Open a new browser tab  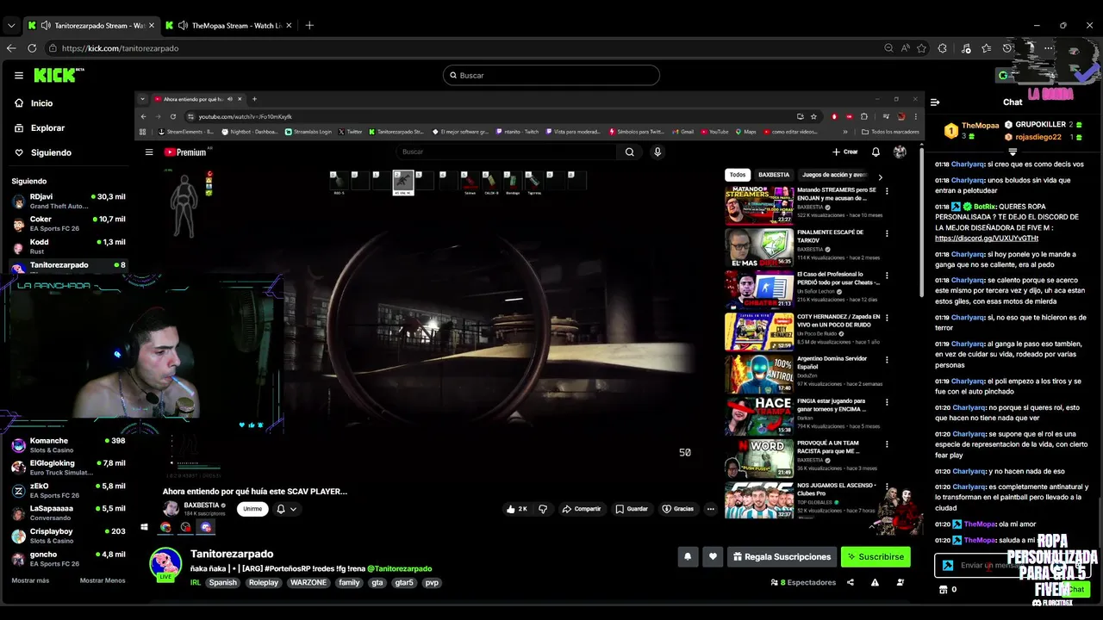(309, 25)
